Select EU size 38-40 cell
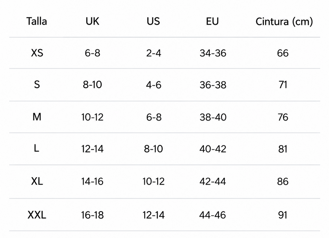This screenshot has width=329, height=238. pyautogui.click(x=213, y=117)
